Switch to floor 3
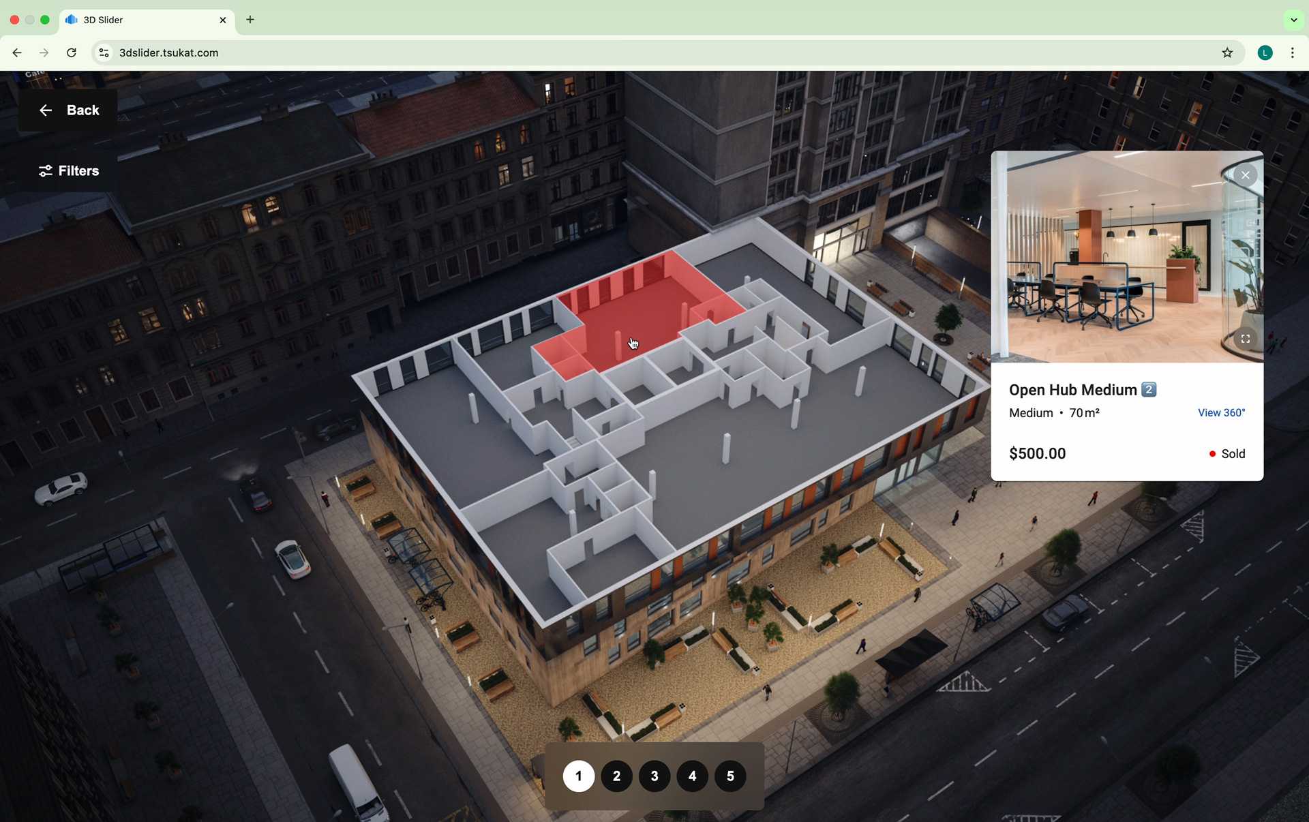This screenshot has width=1309, height=822. [x=654, y=776]
